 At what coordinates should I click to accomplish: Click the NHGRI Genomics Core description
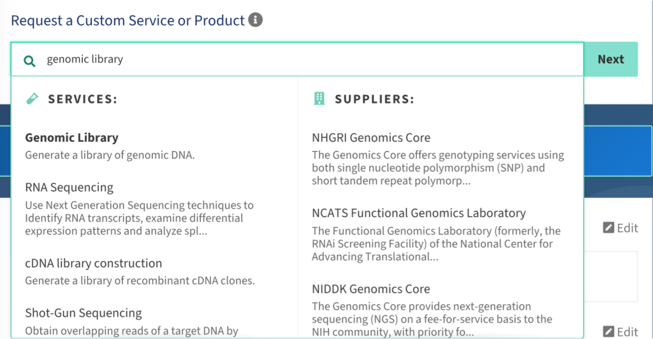pyautogui.click(x=437, y=168)
